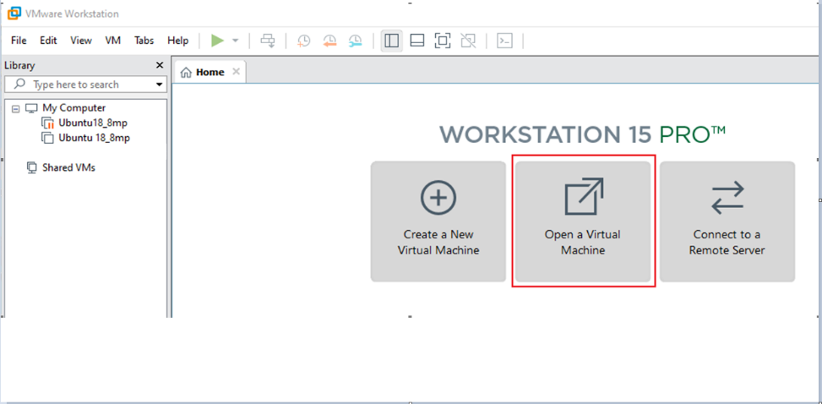The width and height of the screenshot is (822, 404).
Task: Enter full screen mode icon
Action: point(443,41)
